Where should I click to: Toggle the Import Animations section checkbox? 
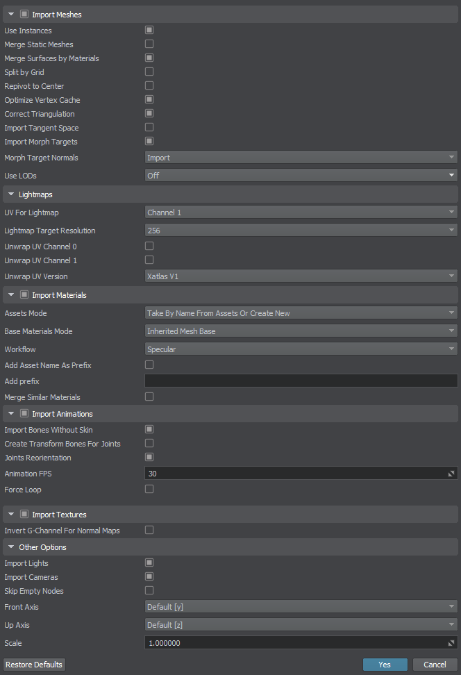pyautogui.click(x=24, y=414)
